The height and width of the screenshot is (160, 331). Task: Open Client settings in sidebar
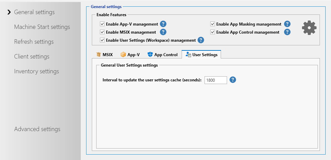(x=32, y=56)
